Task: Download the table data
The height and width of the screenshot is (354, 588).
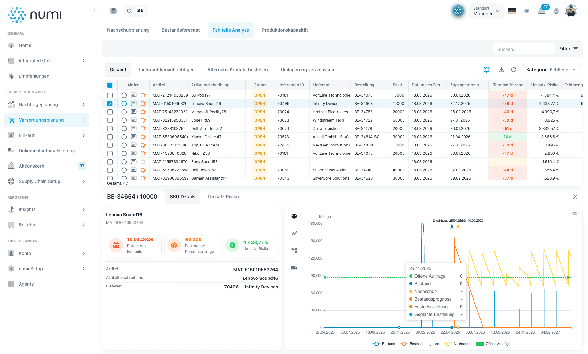Action: 501,70
